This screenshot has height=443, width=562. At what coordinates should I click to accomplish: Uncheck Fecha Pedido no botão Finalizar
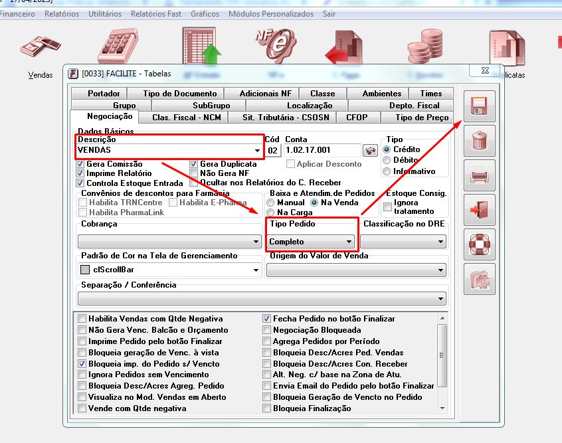(x=266, y=319)
